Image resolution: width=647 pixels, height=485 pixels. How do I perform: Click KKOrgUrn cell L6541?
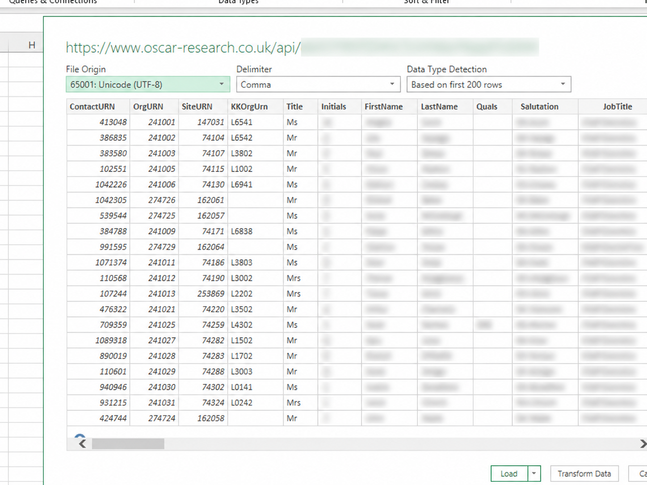coord(256,122)
